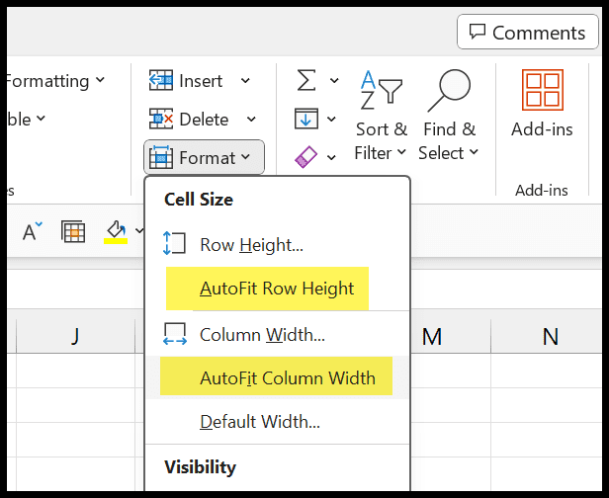Open Find & Select magnifier
This screenshot has width=609, height=498.
[x=449, y=116]
